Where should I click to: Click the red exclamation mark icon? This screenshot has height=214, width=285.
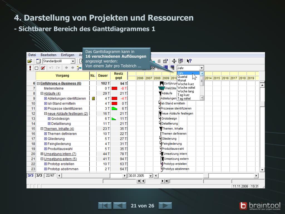point(30,68)
